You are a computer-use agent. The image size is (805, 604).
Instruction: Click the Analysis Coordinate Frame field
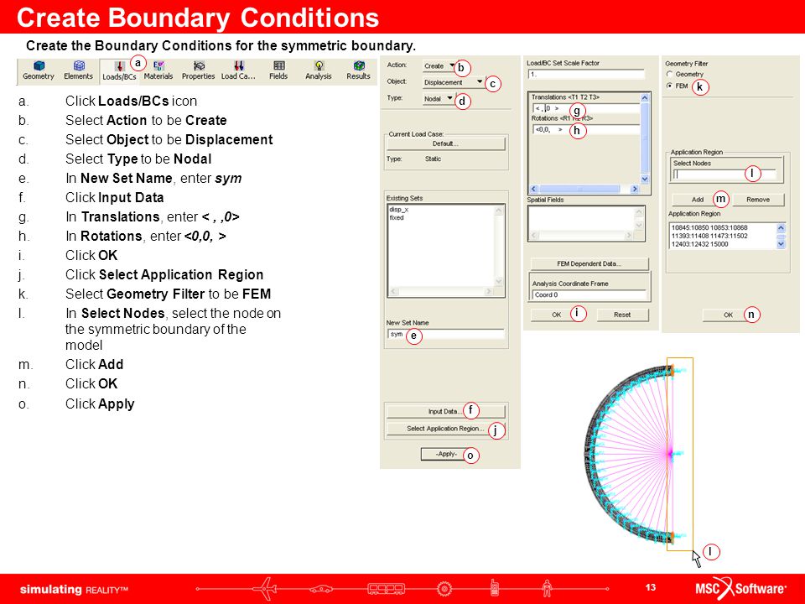click(x=589, y=294)
